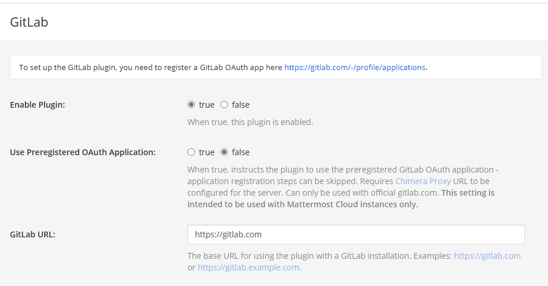
Task: Open the gitlab.com profile applications link
Action: (x=355, y=67)
